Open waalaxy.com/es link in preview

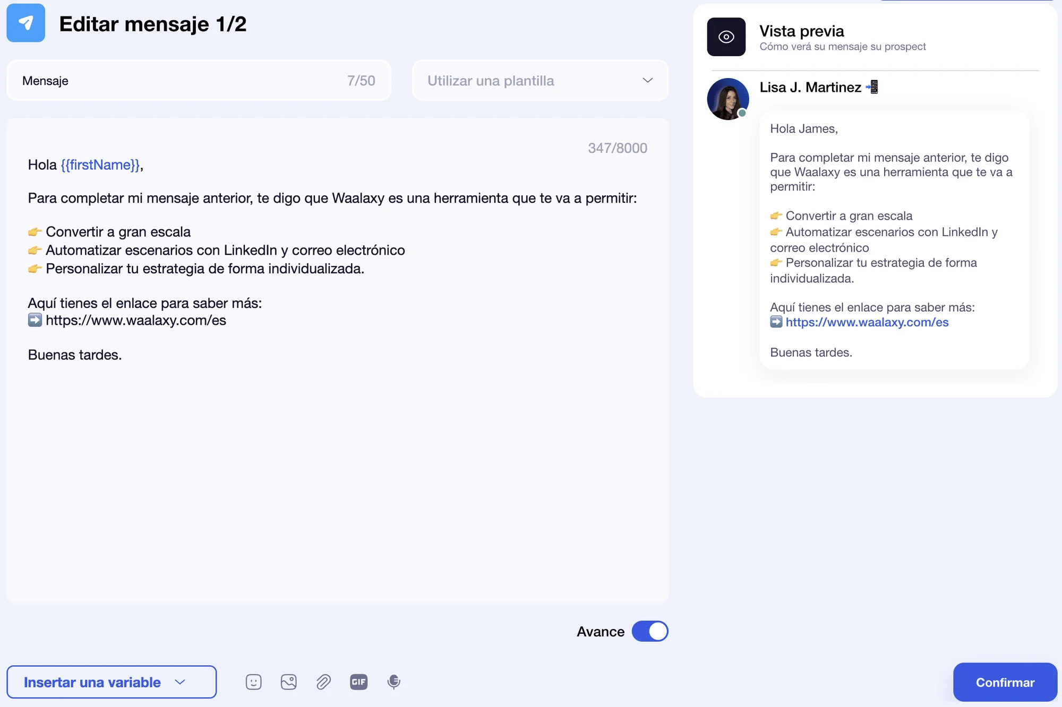pos(867,322)
